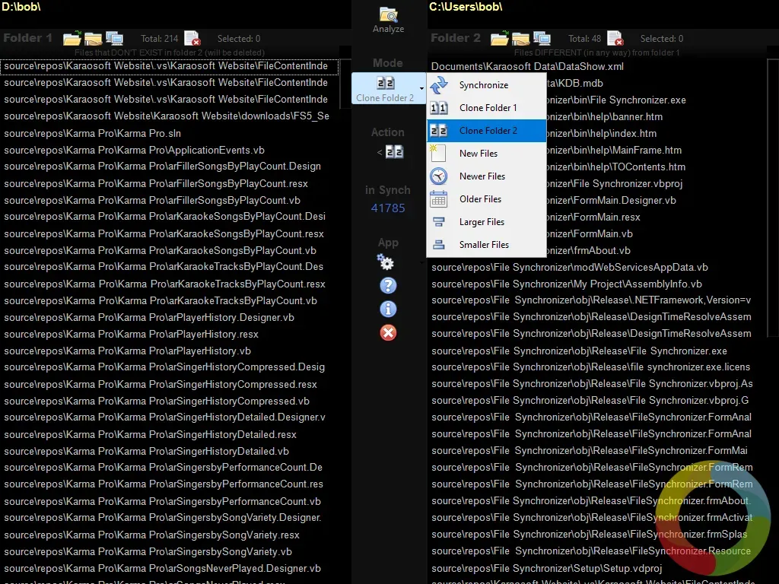Select index.htm row in Folder 2
The width and height of the screenshot is (779, 584).
tap(656, 134)
